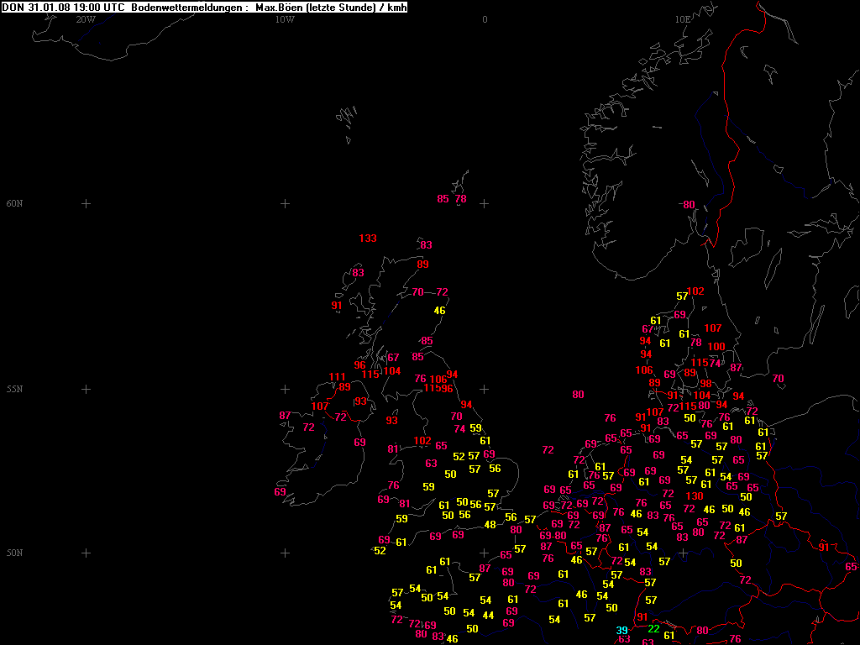Click the red 98 gust value

705,384
